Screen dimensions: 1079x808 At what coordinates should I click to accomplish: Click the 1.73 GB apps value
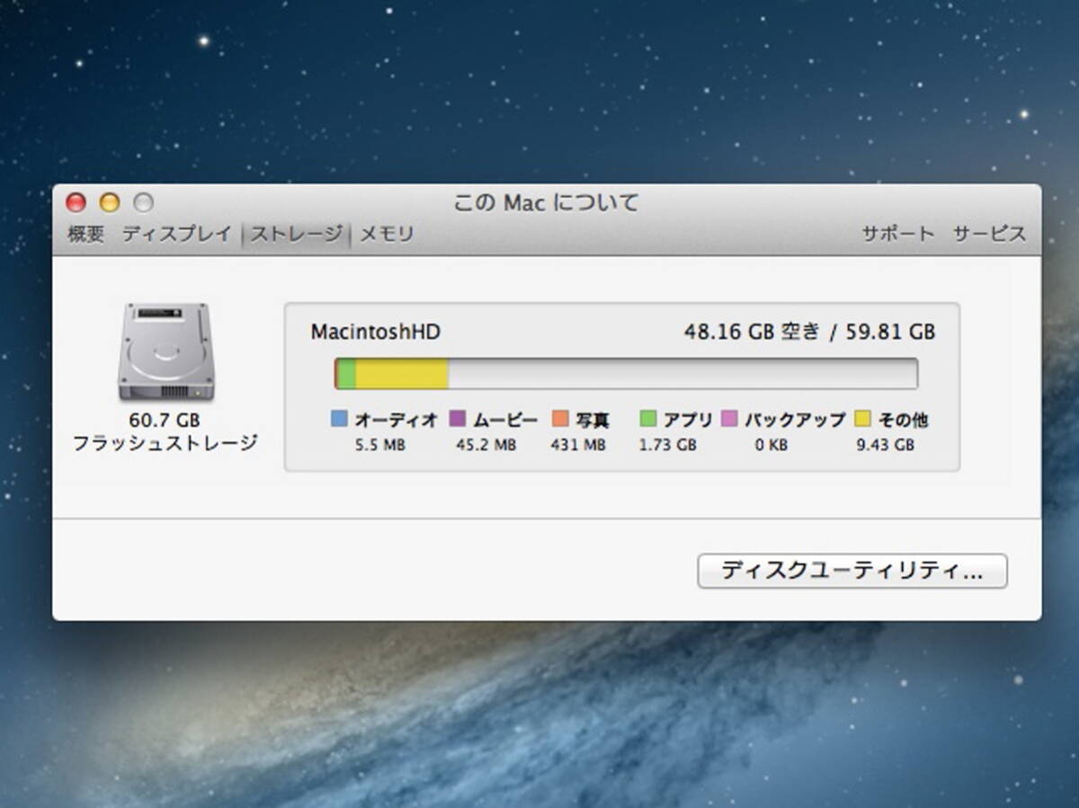click(668, 445)
